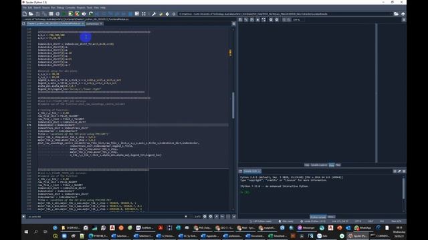428x240 pixels.
Task: Switch to the History tab
Action: pyautogui.click(x=331, y=217)
